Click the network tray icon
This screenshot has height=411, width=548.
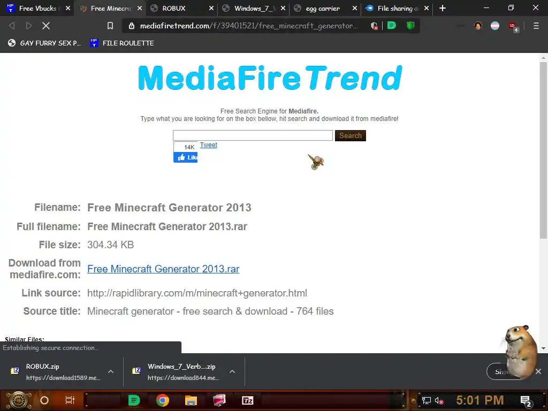pyautogui.click(x=427, y=400)
